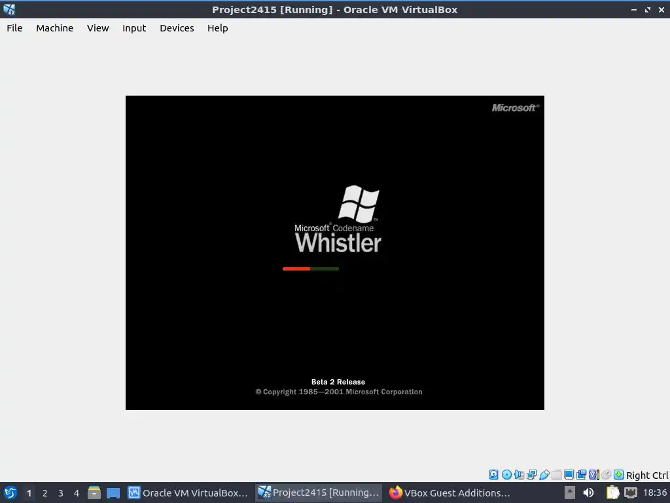This screenshot has height=503, width=670.
Task: Switch to workspace 2
Action: pos(45,493)
